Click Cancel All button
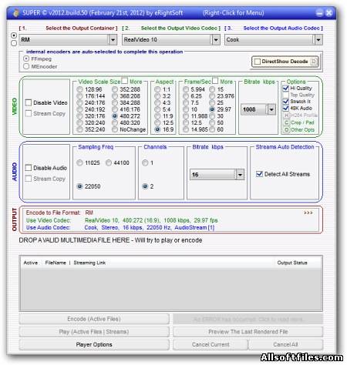Viewport: 347px width, 365px height. [286, 345]
